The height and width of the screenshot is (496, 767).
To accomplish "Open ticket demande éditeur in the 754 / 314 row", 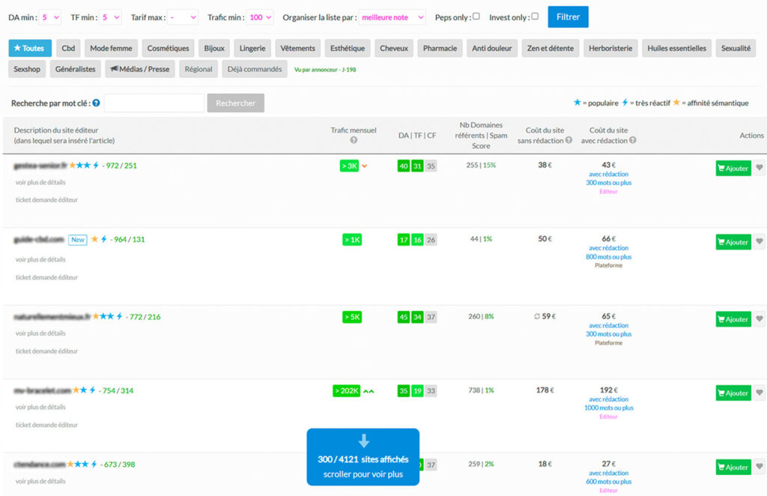I will 46,425.
